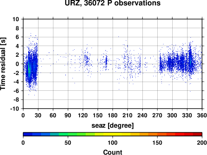Screen dimensions: 207x155
Task: Click the -10 tick label on y-axis
Action: click(14, 109)
